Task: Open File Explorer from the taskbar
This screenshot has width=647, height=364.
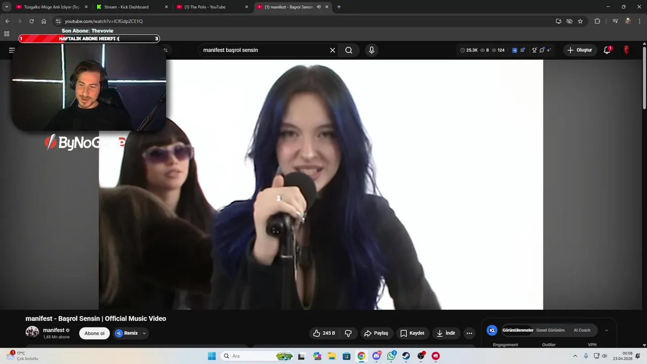Action: coord(332,356)
